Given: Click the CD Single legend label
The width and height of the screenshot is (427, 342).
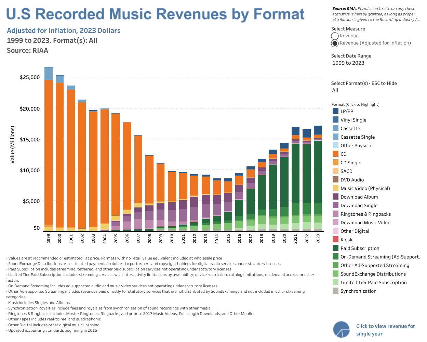Looking at the screenshot, I should [351, 163].
